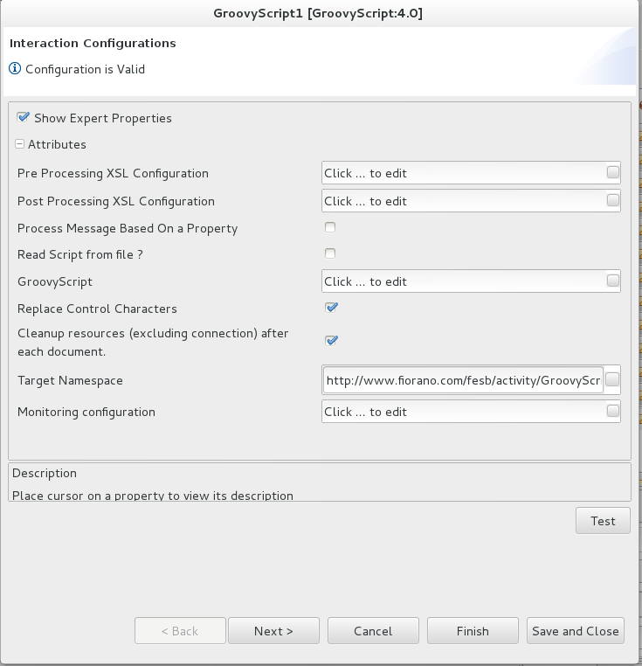Click Finish to complete configuration
This screenshot has height=666, width=642.
(473, 631)
